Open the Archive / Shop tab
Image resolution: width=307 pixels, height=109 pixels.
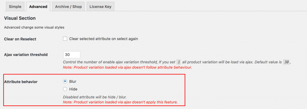(68, 7)
